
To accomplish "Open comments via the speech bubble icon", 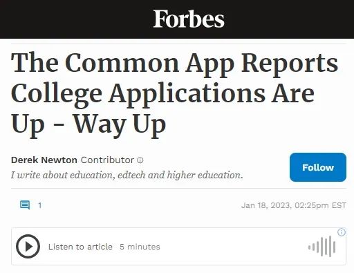I will pos(25,205).
